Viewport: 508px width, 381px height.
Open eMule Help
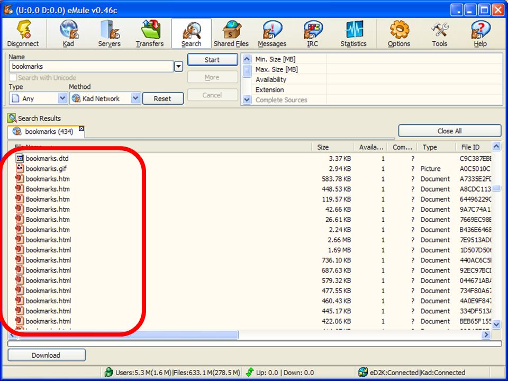tap(480, 34)
